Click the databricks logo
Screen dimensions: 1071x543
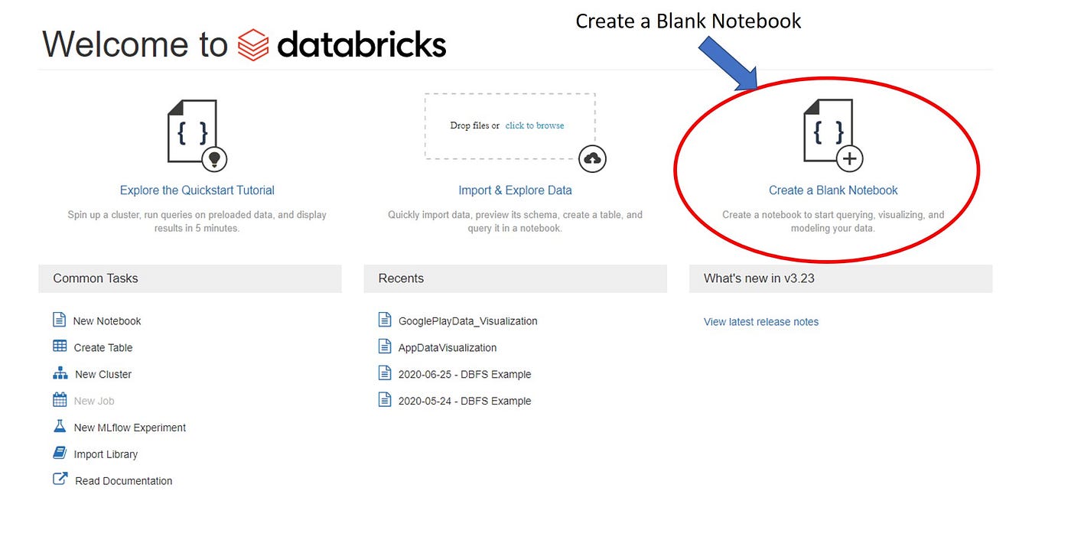tap(342, 45)
